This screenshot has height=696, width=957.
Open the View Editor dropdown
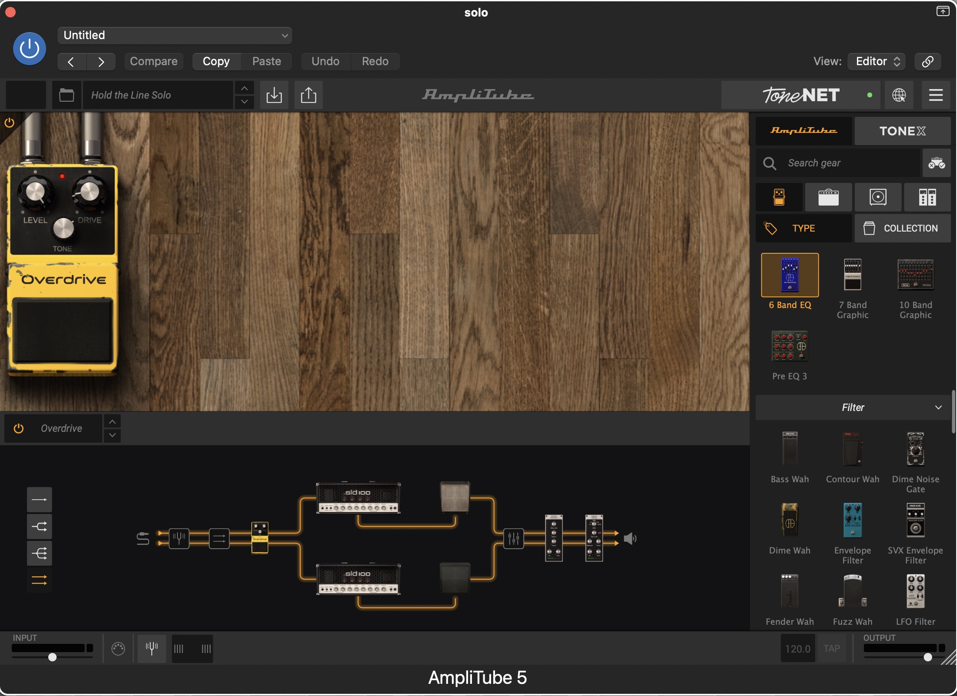point(877,61)
